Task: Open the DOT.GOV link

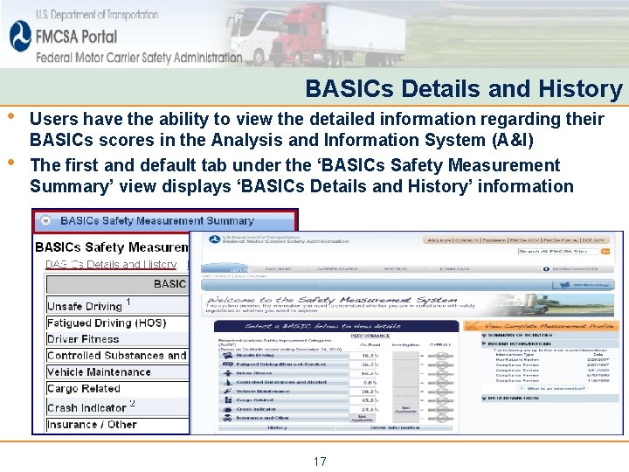Action: pos(593,240)
